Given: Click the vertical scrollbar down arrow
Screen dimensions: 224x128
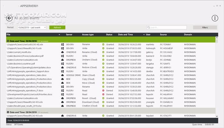Looking at the screenshot, I should 217,116.
